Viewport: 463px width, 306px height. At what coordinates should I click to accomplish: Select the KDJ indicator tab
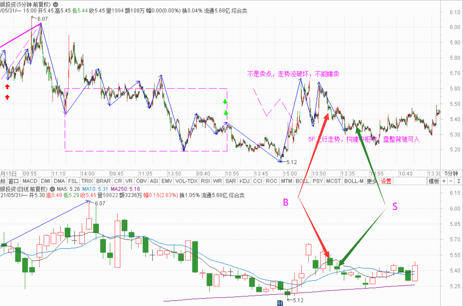(x=244, y=181)
